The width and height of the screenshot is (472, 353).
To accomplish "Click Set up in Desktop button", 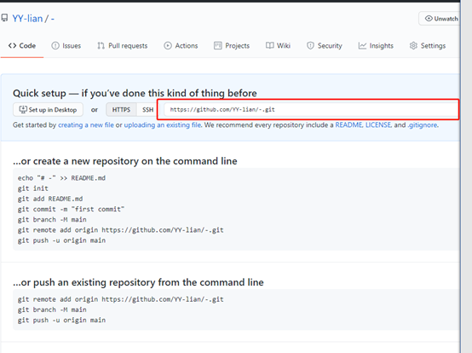I will pos(48,110).
